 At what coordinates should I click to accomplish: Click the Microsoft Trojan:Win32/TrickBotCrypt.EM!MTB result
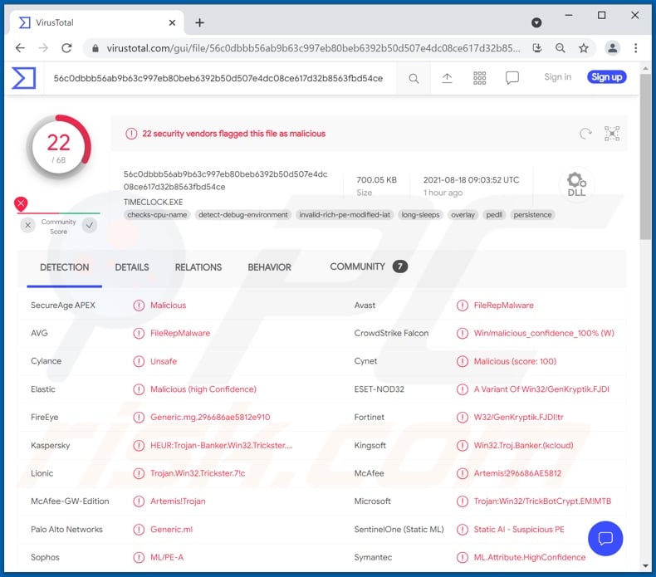[542, 501]
